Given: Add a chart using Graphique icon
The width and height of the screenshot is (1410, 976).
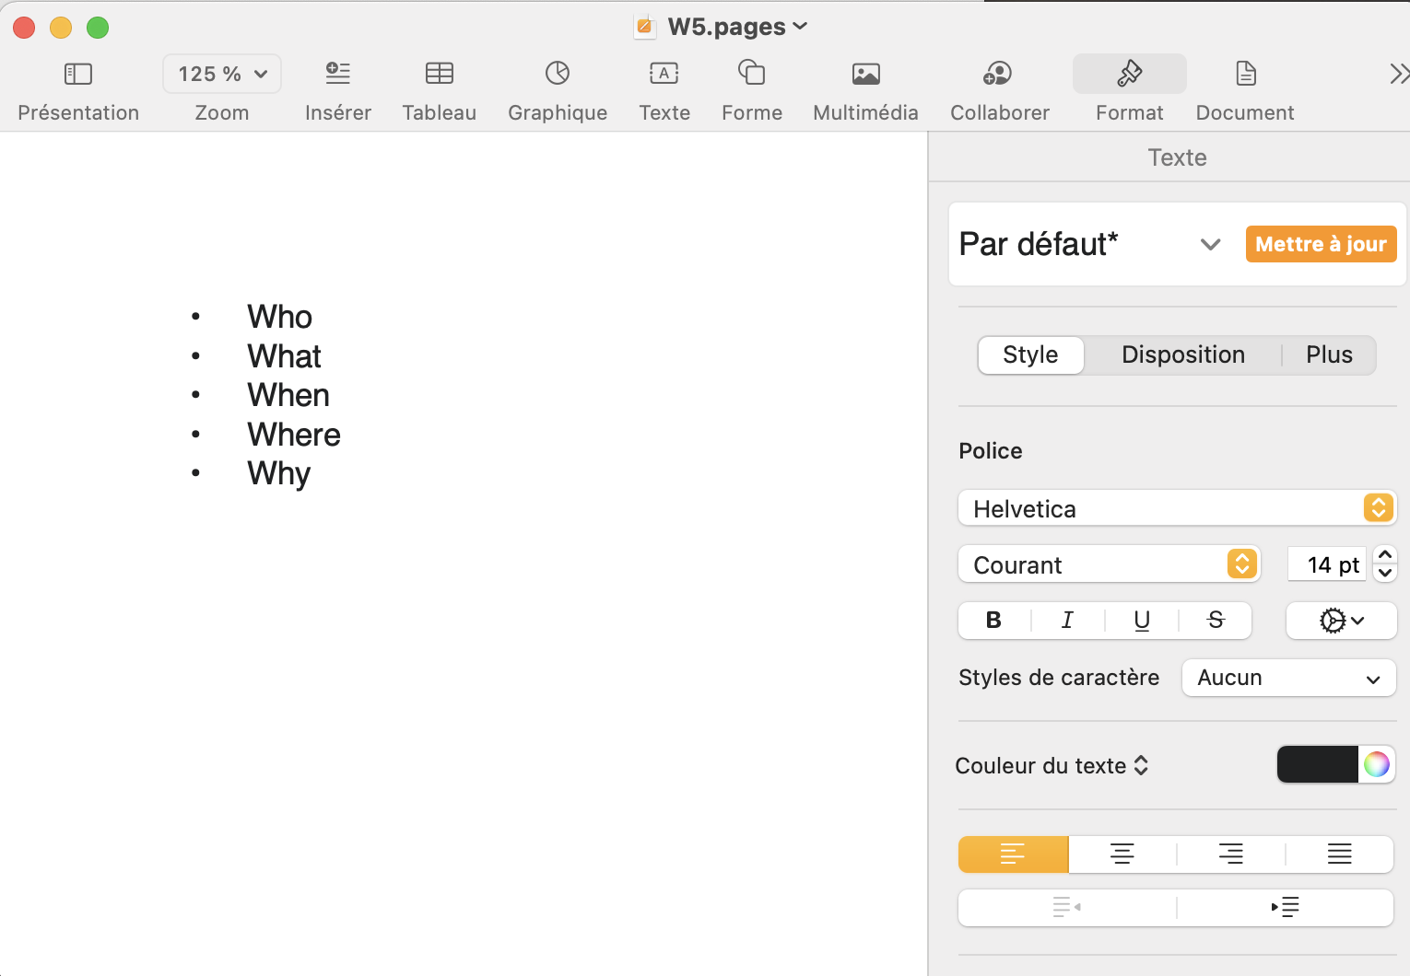Looking at the screenshot, I should point(558,74).
